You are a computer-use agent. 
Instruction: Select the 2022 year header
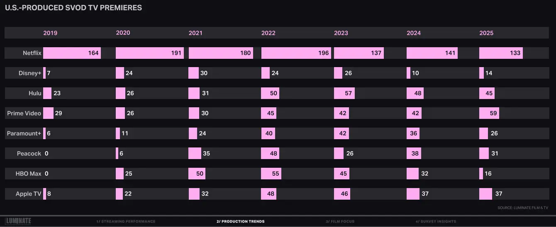(268, 33)
